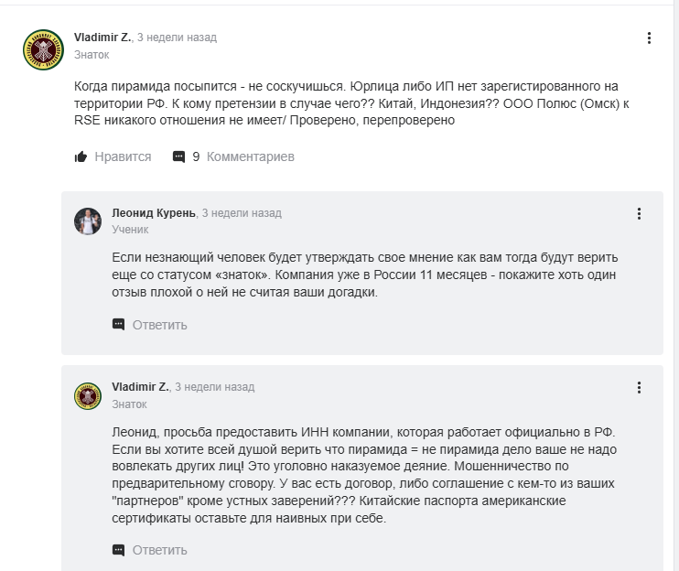Open Леонид Курень profile name link
Image resolution: width=679 pixels, height=571 pixels.
(153, 212)
